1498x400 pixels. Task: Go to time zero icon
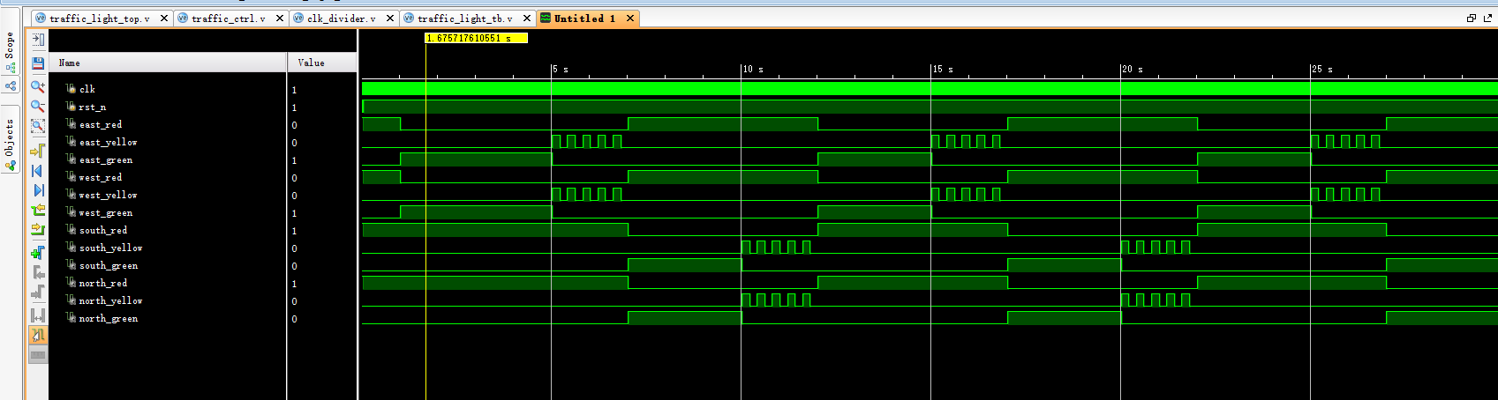pyautogui.click(x=38, y=171)
